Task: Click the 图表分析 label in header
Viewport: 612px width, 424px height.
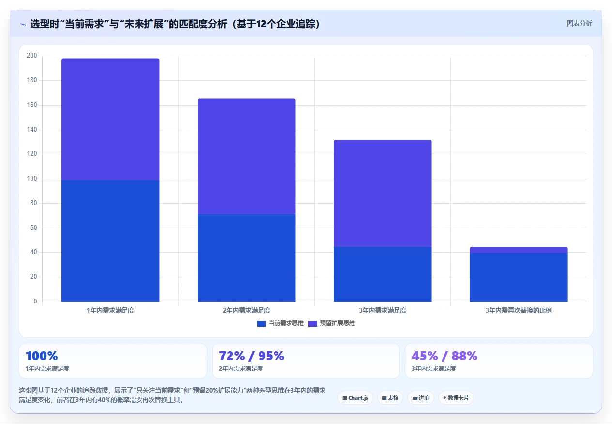Action: click(x=579, y=23)
